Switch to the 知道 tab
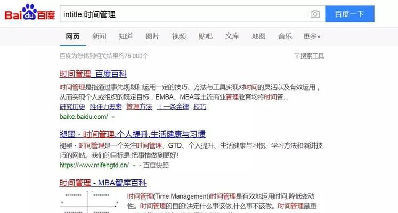398x213 pixels. pos(126,37)
